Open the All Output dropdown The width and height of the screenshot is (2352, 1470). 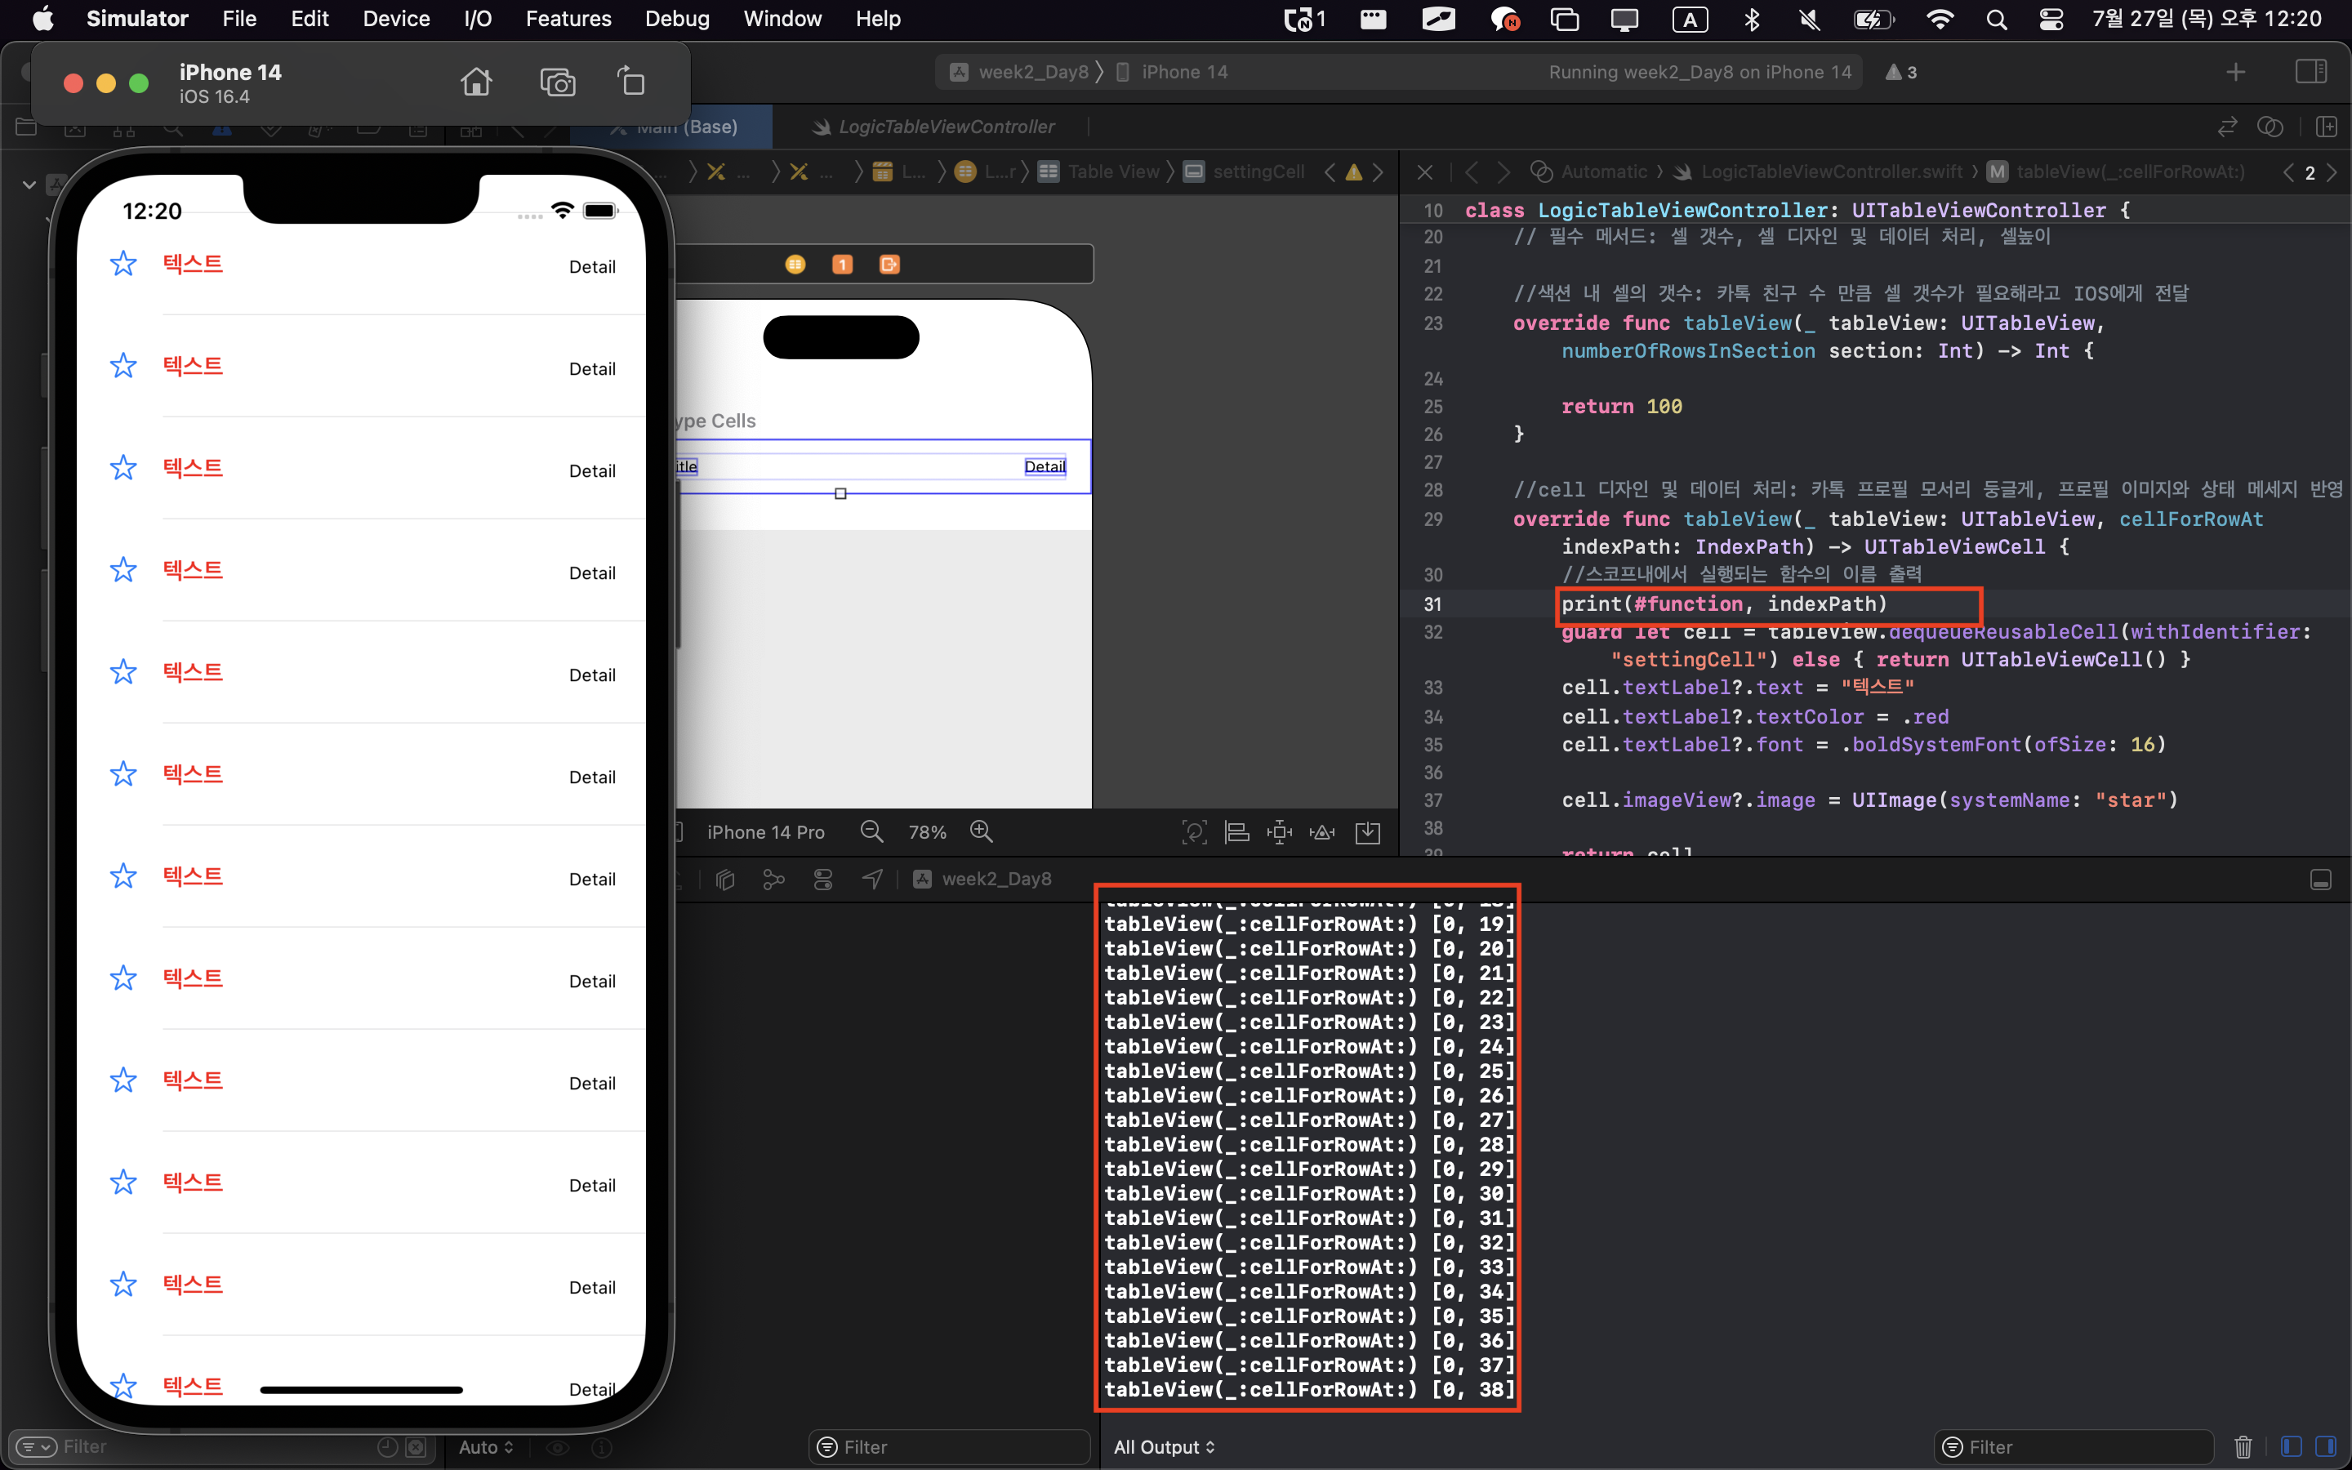tap(1164, 1446)
